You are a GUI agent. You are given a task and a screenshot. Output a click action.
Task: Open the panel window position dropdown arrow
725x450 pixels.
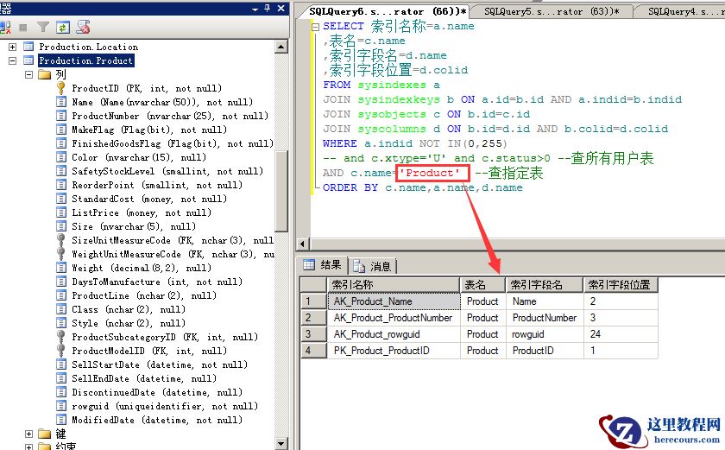[x=255, y=8]
